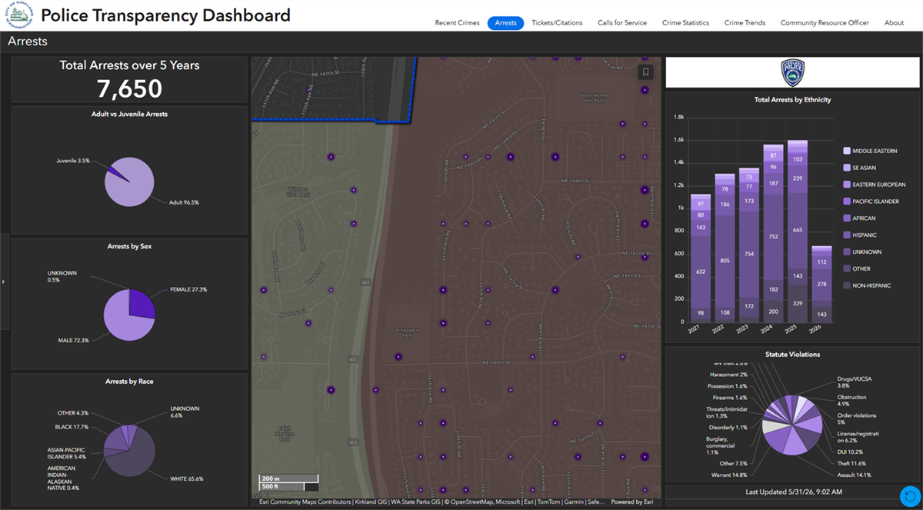Select the Adult slice in the pie
The width and height of the screenshot is (923, 510).
point(131,186)
